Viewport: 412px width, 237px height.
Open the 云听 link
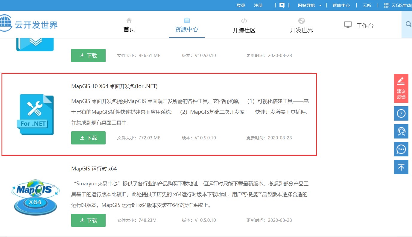367,5
